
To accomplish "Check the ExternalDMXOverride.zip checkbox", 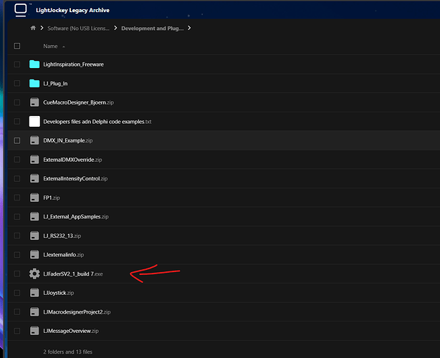I will 17,160.
